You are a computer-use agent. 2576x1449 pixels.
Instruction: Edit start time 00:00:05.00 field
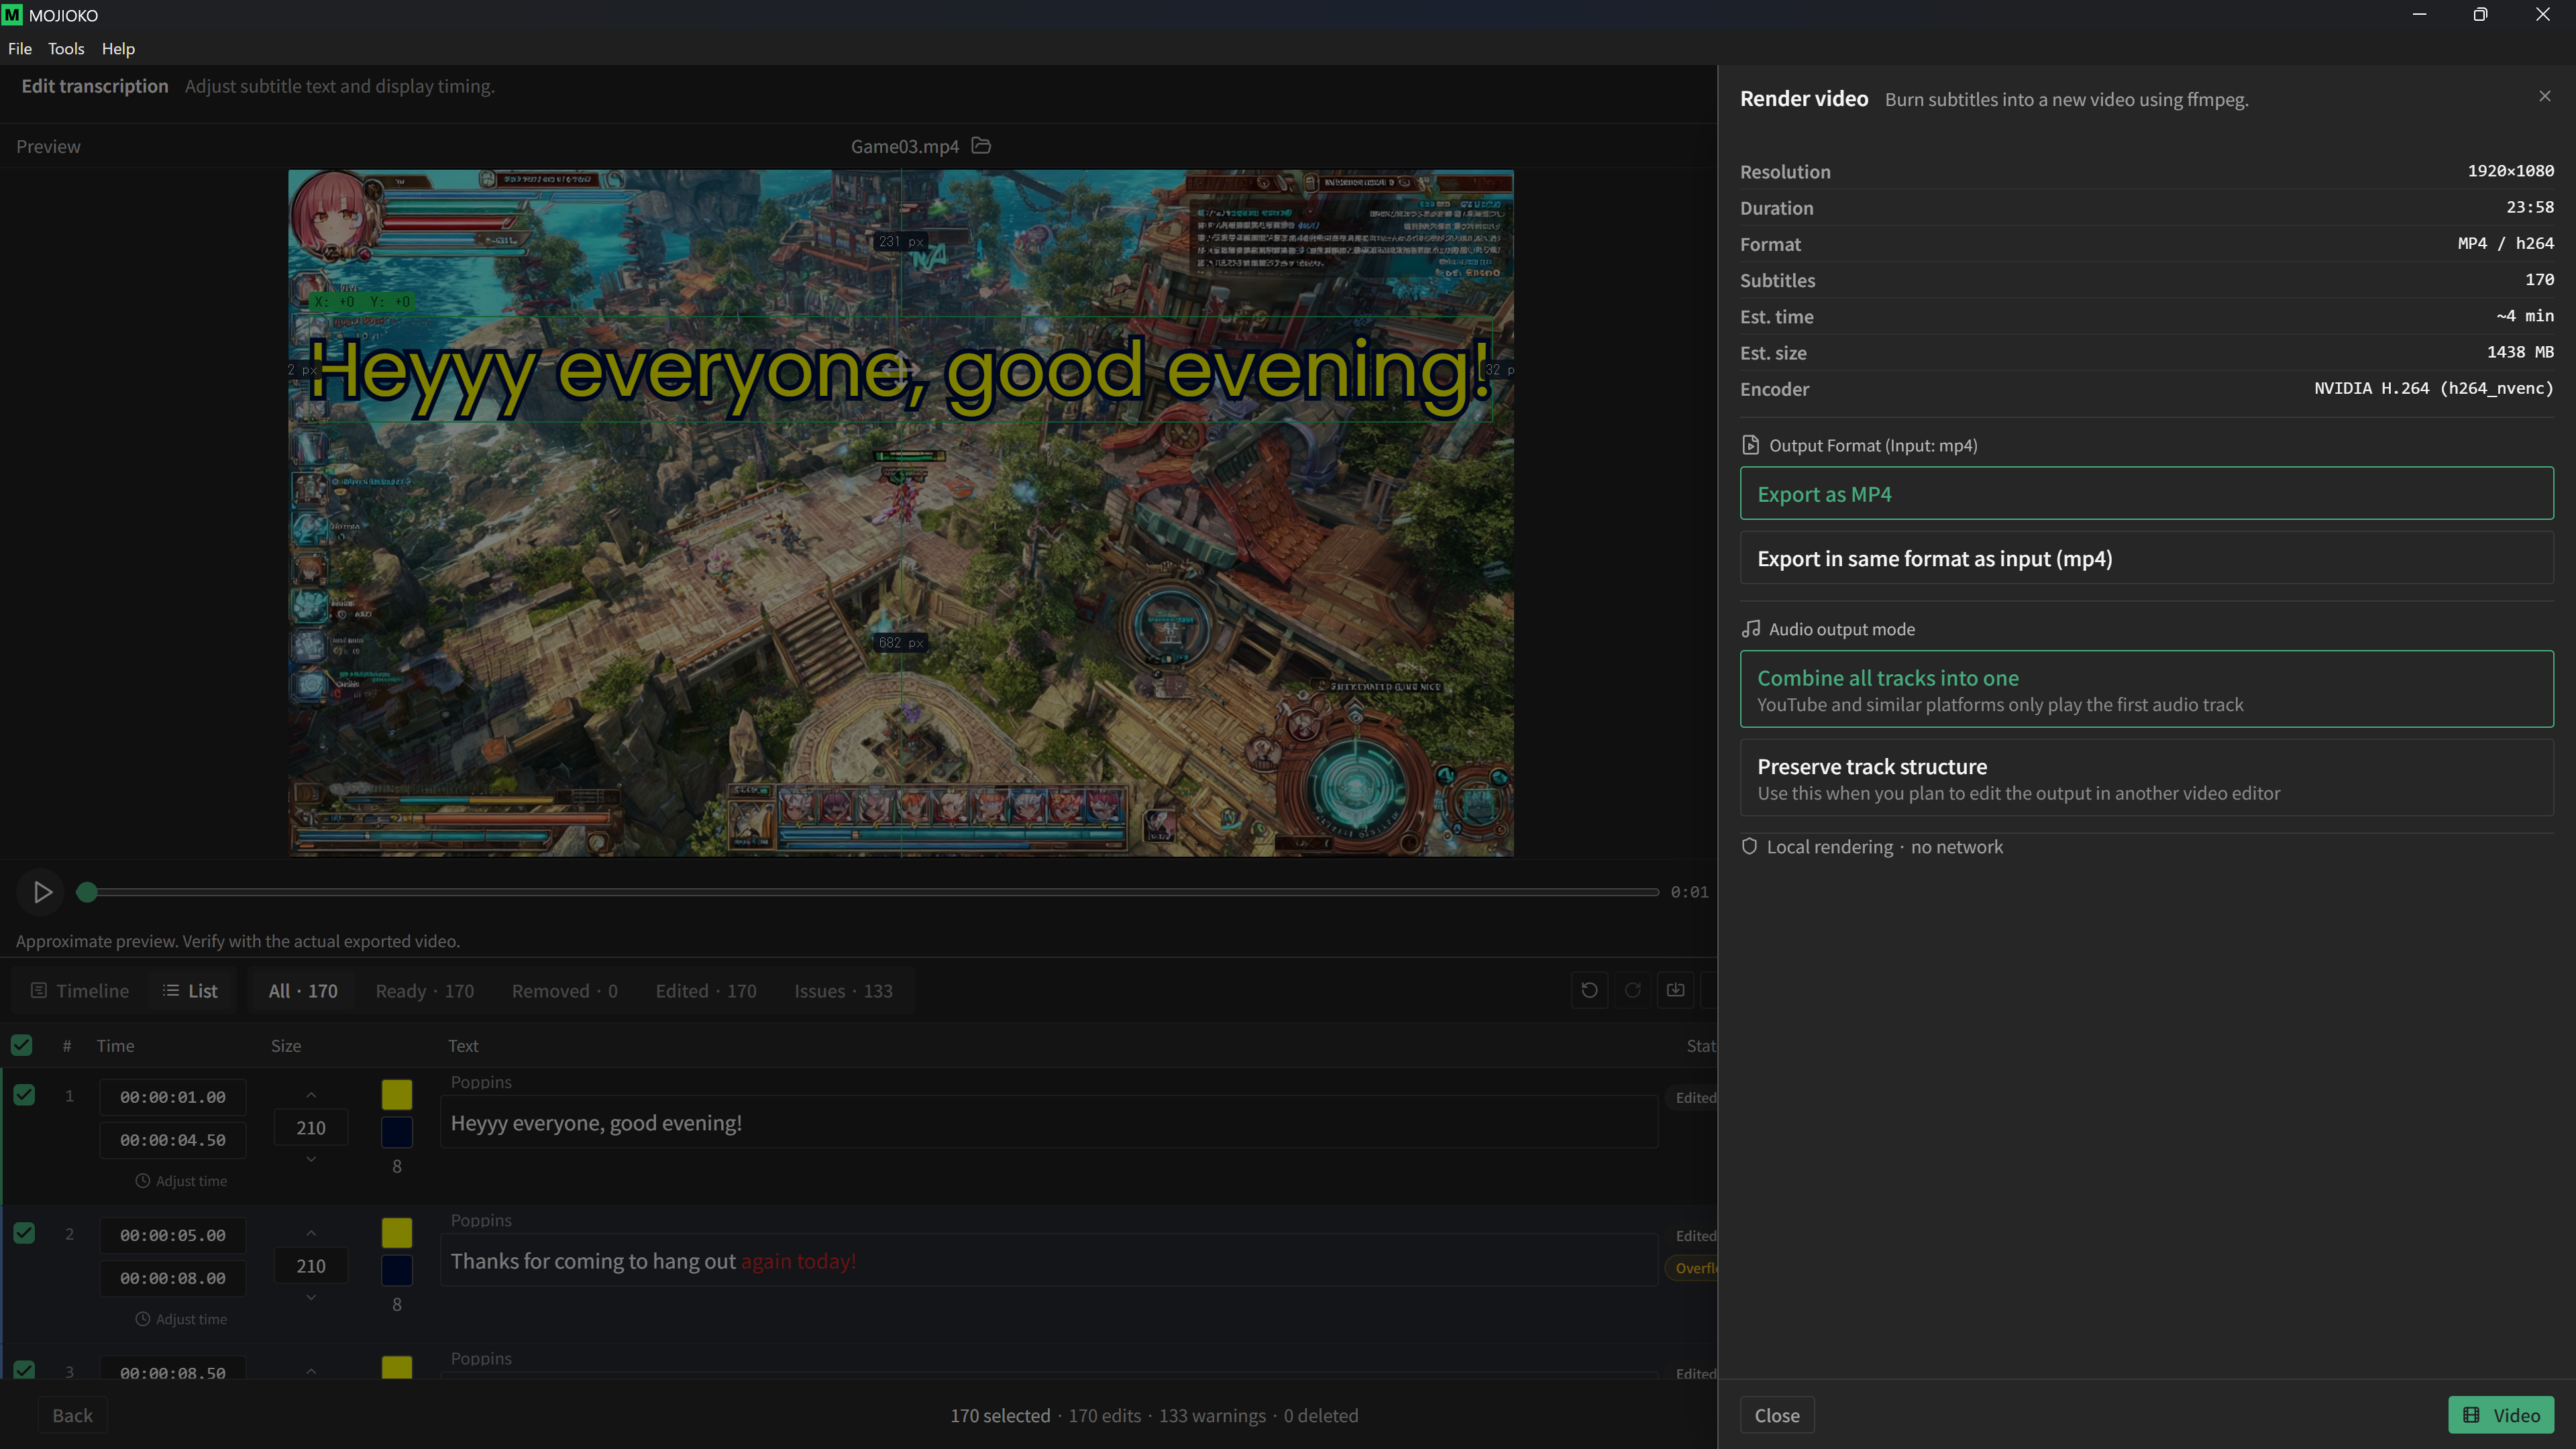pos(173,1234)
